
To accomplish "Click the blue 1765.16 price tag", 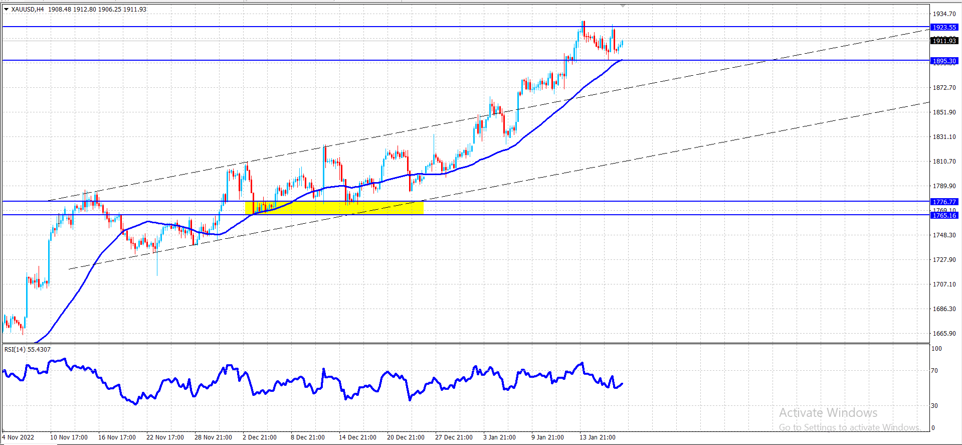I will (944, 215).
